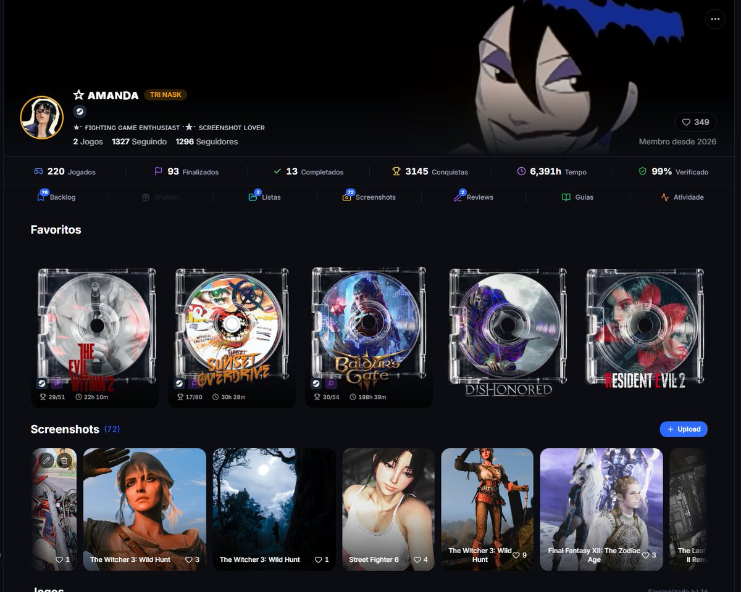Screen dimensions: 741x592
Task: Open the Wishlist tab
Action: (x=161, y=197)
